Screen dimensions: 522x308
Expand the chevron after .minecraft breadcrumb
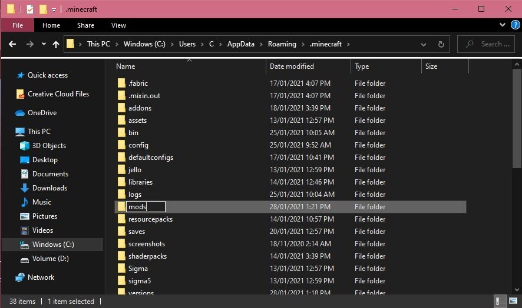point(348,44)
